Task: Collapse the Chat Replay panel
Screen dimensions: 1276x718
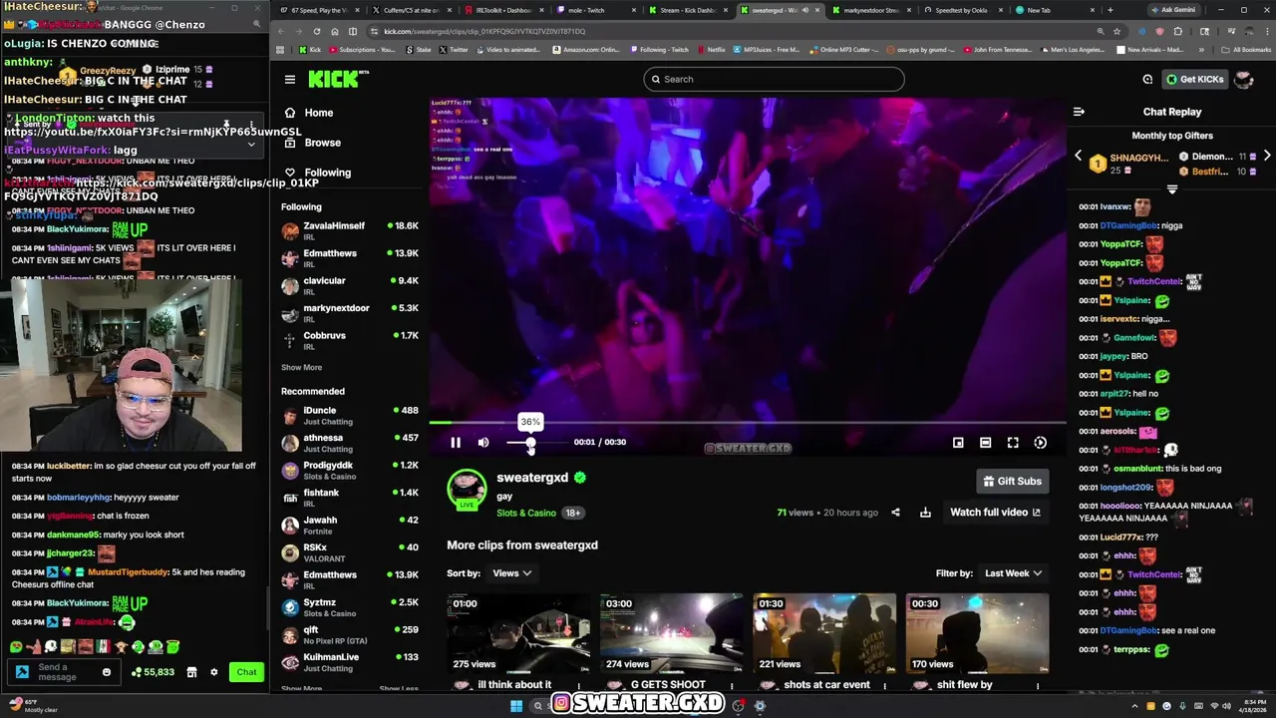Action: pos(1079,112)
